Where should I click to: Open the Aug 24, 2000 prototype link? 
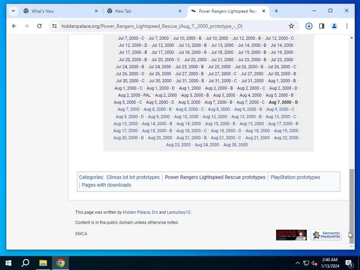[207, 145]
